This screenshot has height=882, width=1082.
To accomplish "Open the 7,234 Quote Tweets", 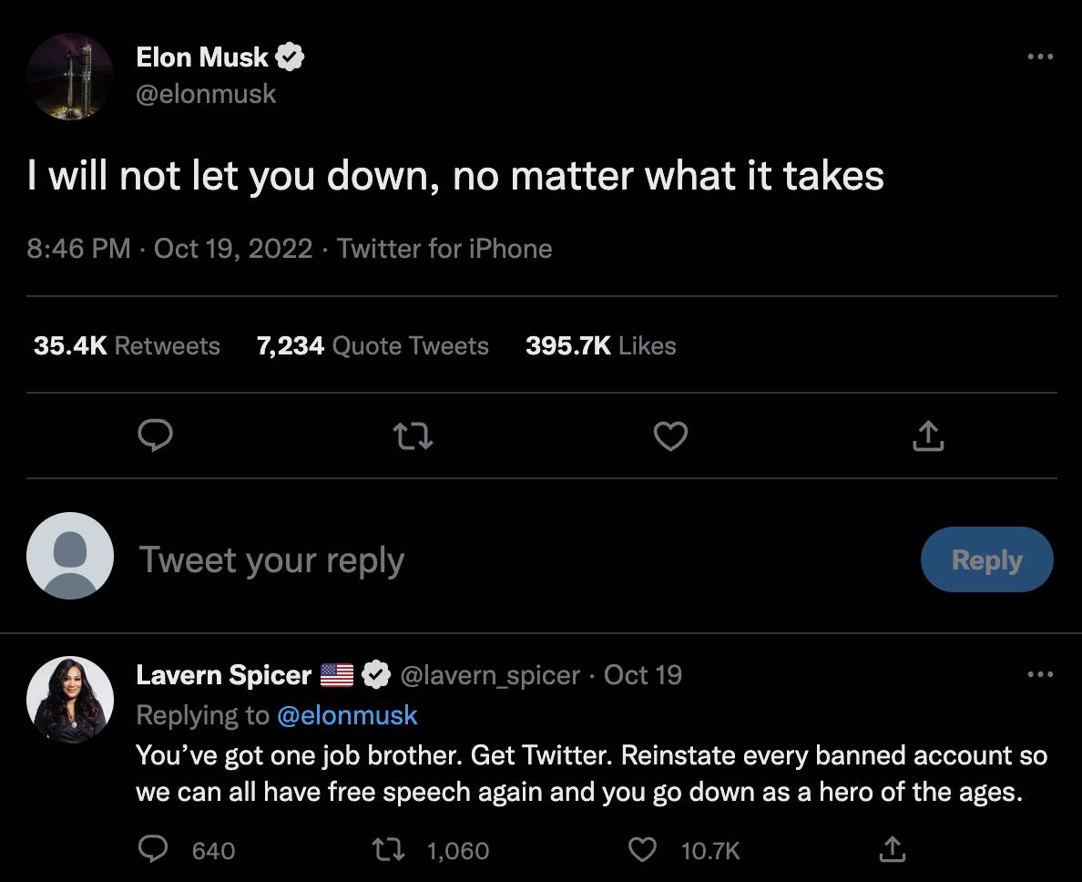I will coord(373,345).
